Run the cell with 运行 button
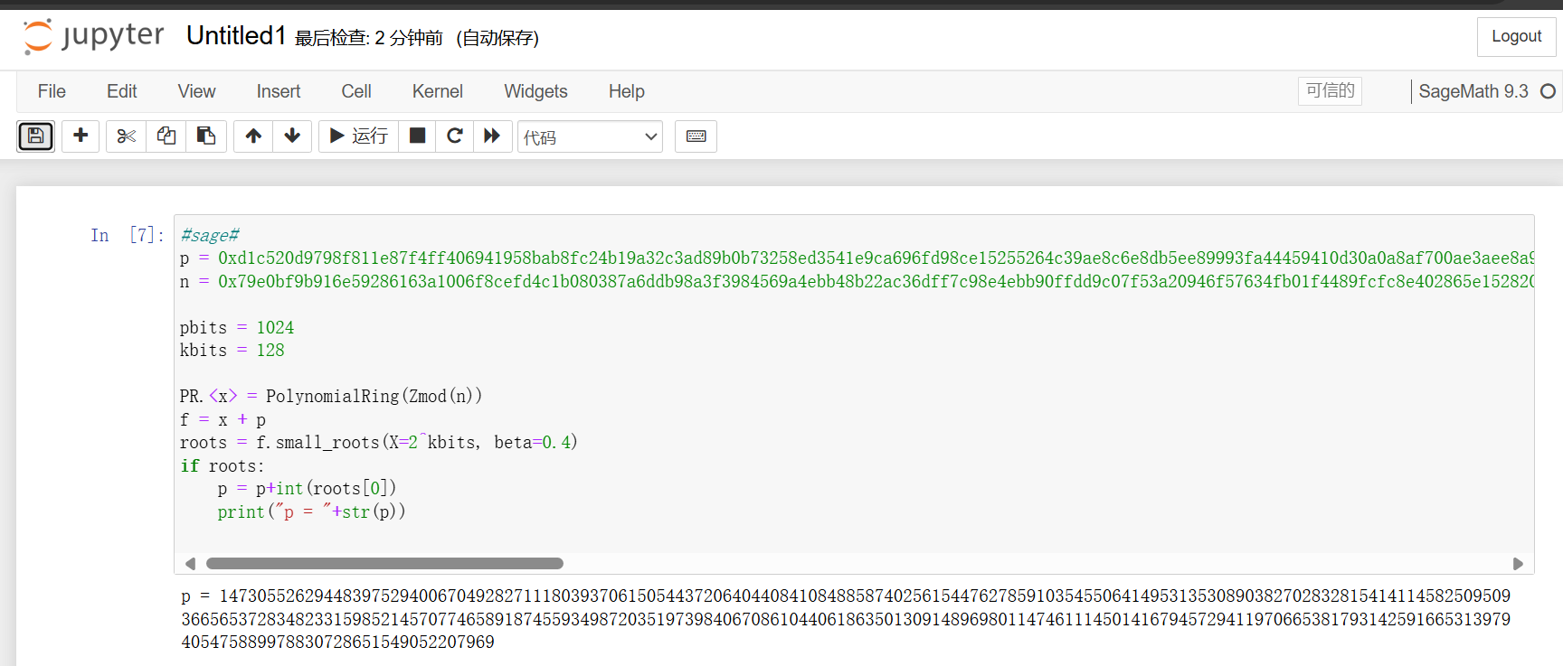 (358, 136)
